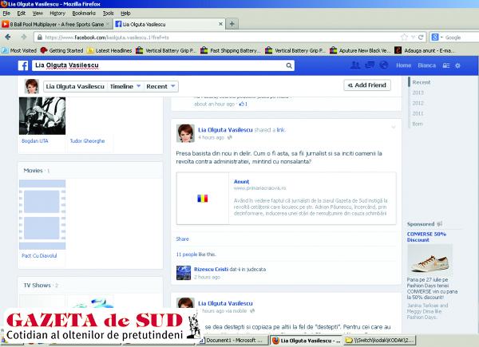
Task: Jump to 2013 in timeline sidebar
Action: (x=418, y=93)
